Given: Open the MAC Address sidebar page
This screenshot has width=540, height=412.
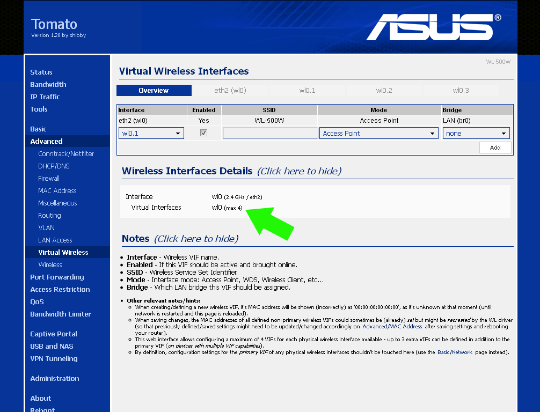Looking at the screenshot, I should pos(57,191).
